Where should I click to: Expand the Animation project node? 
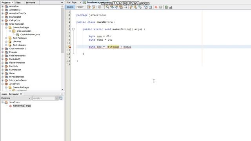pyautogui.click(x=2, y=6)
